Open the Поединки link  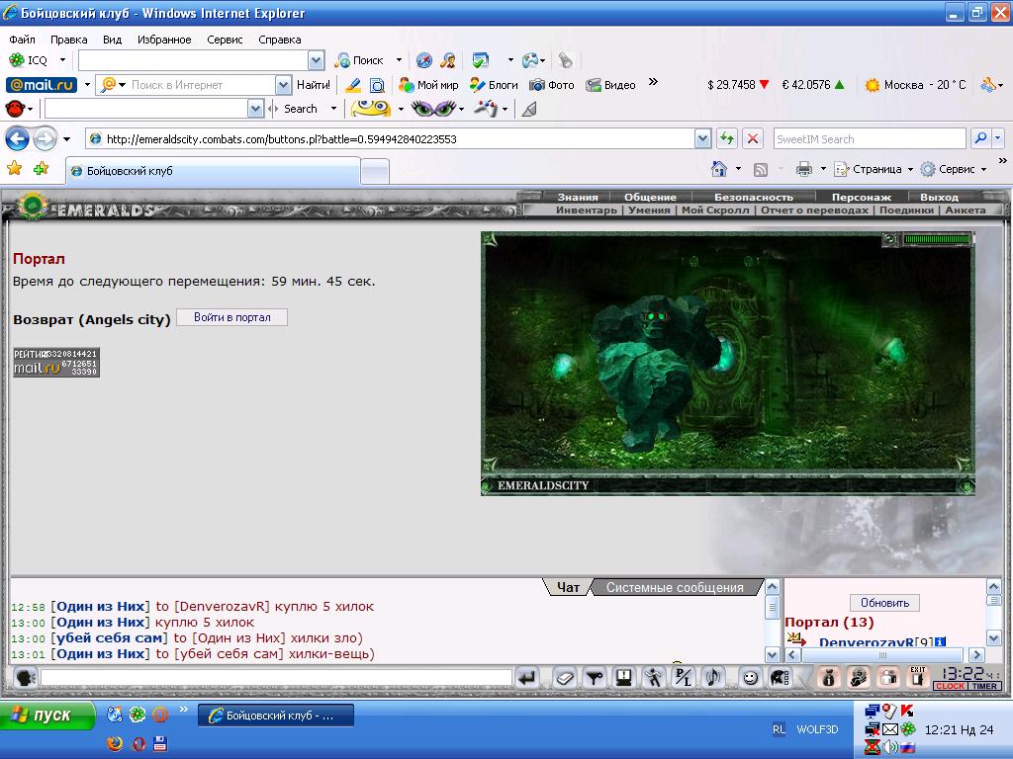906,211
